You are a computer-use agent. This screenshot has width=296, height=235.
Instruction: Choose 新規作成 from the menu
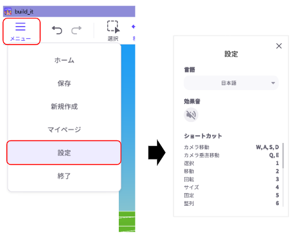[x=64, y=106]
